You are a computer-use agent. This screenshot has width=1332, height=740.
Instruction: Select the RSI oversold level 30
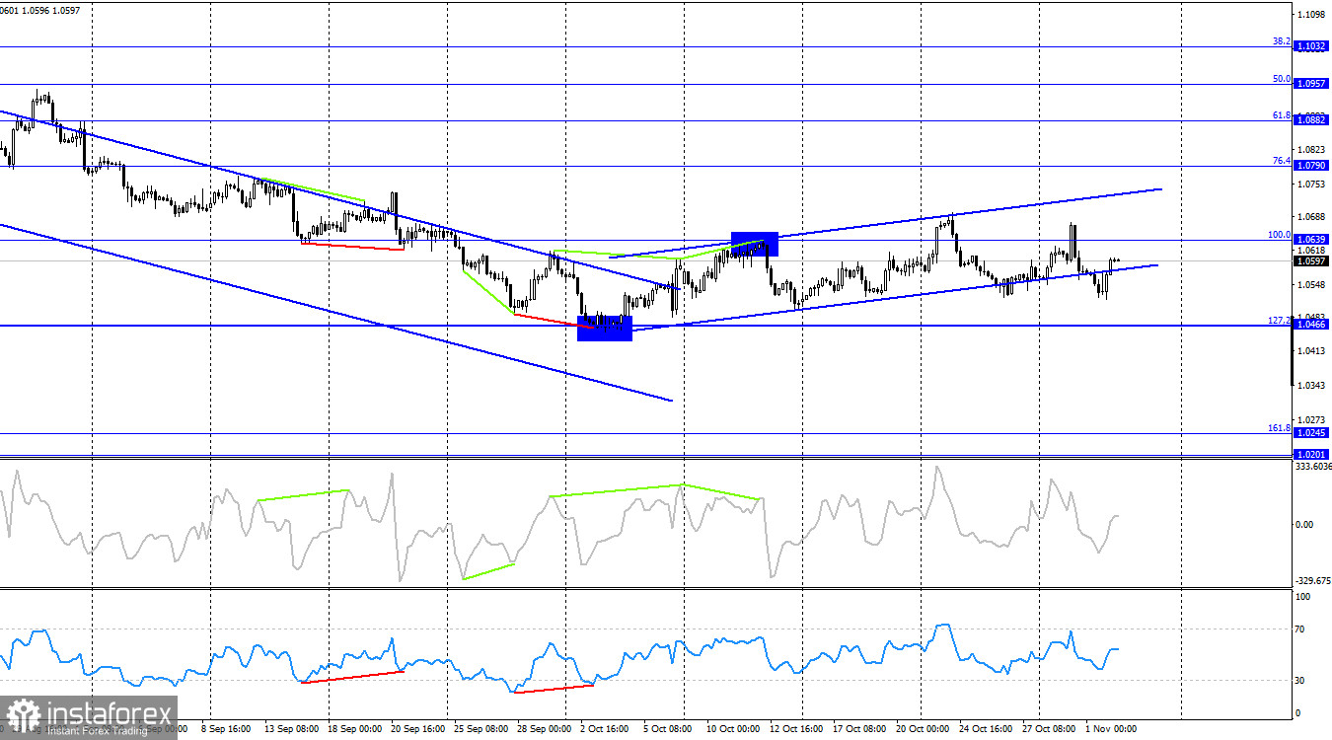pyautogui.click(x=1300, y=681)
